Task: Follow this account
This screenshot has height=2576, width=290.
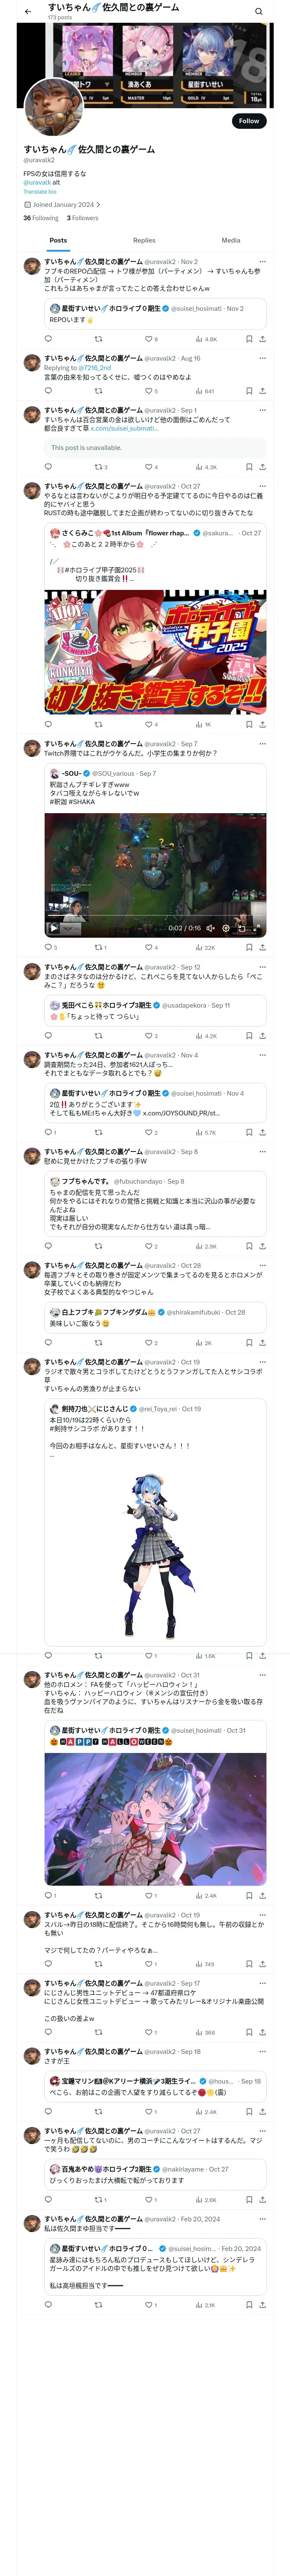Action: (249, 121)
